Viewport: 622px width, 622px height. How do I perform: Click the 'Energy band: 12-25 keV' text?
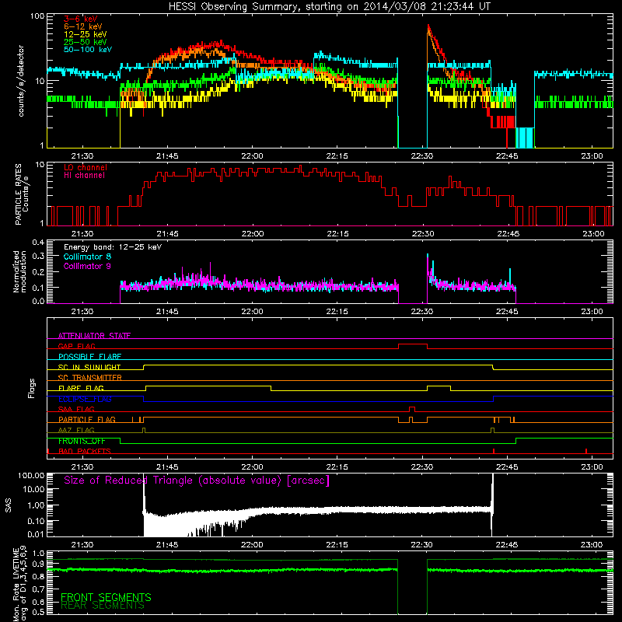(x=113, y=247)
